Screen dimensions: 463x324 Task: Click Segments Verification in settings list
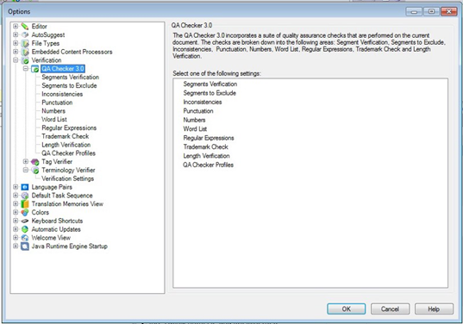click(210, 84)
